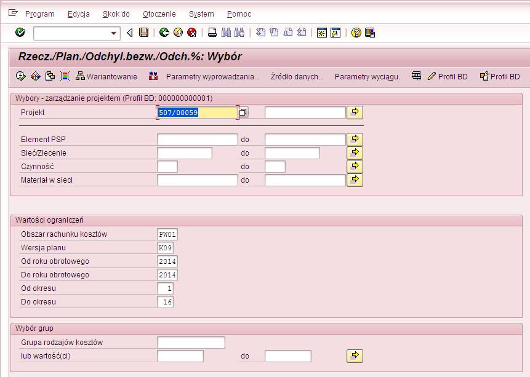
Task: Click the Grupa rodzajów kosztów input field
Action: [191, 342]
